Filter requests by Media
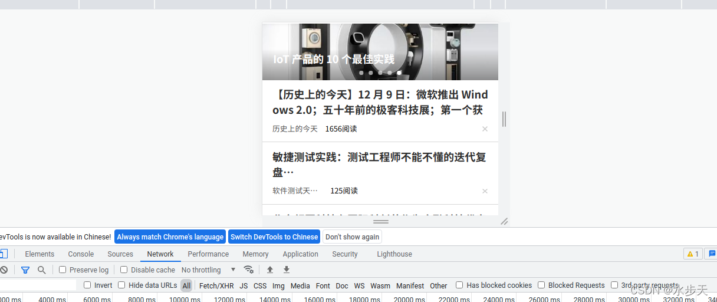The height and width of the screenshot is (302, 717). click(x=300, y=285)
